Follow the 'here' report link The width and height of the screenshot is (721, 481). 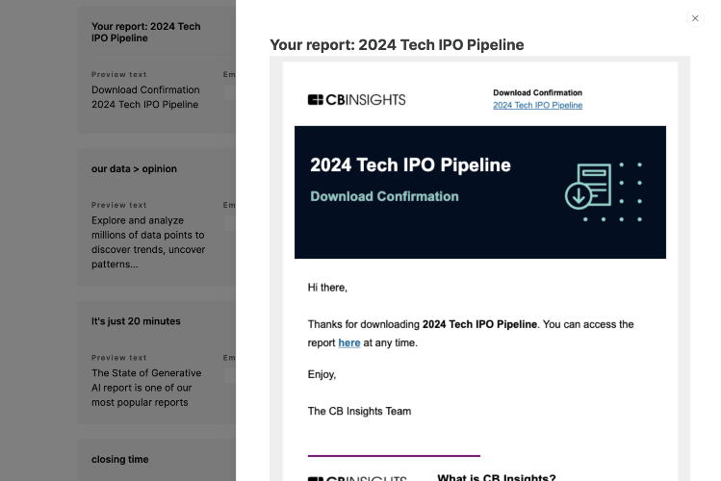349,342
